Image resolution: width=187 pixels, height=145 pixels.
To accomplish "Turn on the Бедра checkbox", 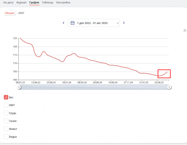I will point(6,136).
